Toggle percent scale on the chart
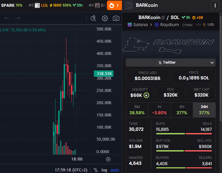The image size is (222, 173). pyautogui.click(x=95, y=170)
